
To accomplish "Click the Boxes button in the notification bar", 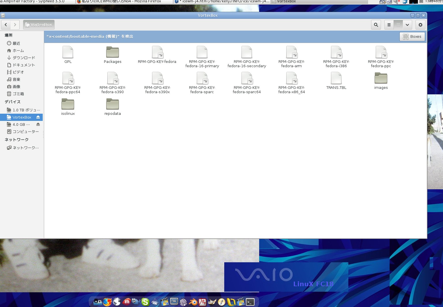I will (x=412, y=36).
